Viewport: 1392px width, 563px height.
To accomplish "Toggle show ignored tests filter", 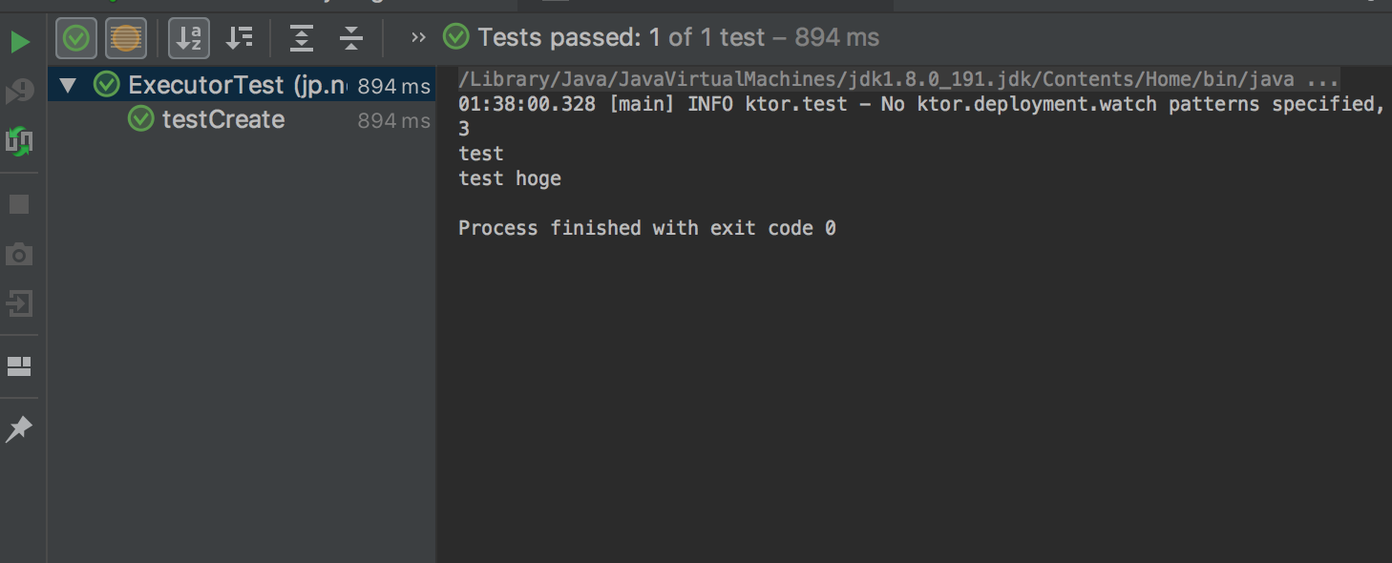I will point(126,38).
